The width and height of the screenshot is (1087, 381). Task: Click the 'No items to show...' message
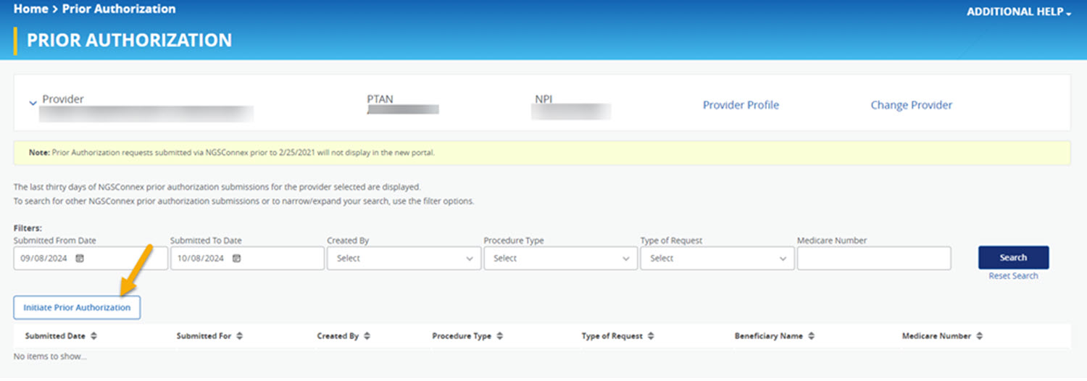pos(50,356)
